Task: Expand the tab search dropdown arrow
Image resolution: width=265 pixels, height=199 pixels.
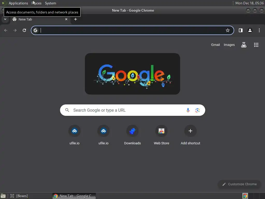Action: pos(5,19)
